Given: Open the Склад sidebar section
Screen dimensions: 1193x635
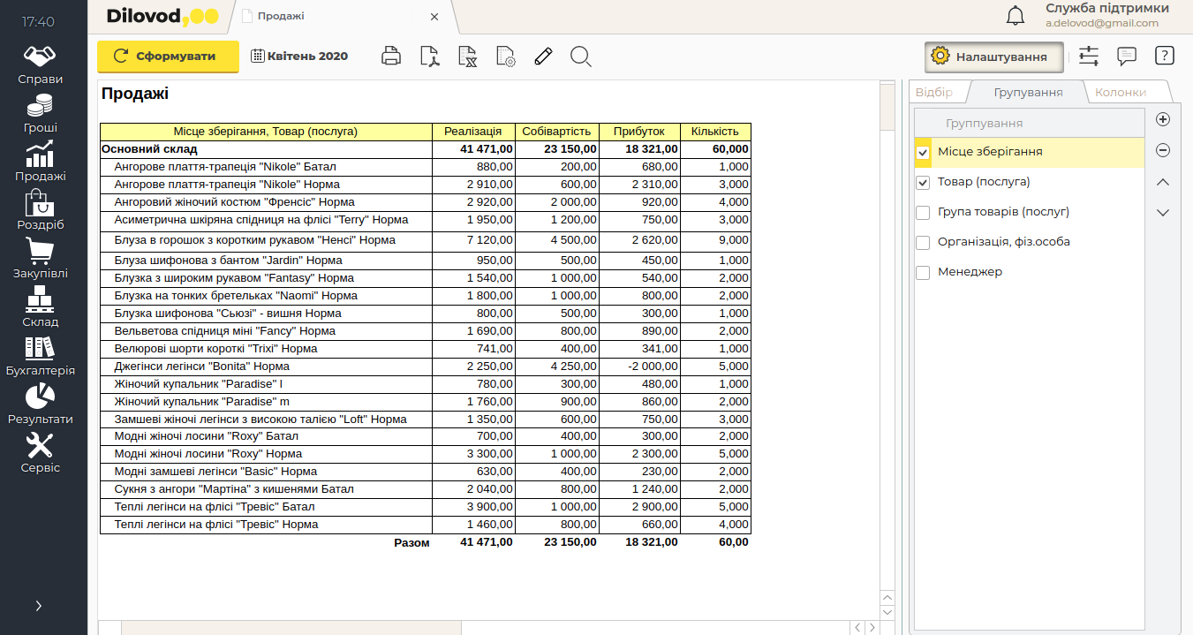Looking at the screenshot, I should pos(40,308).
